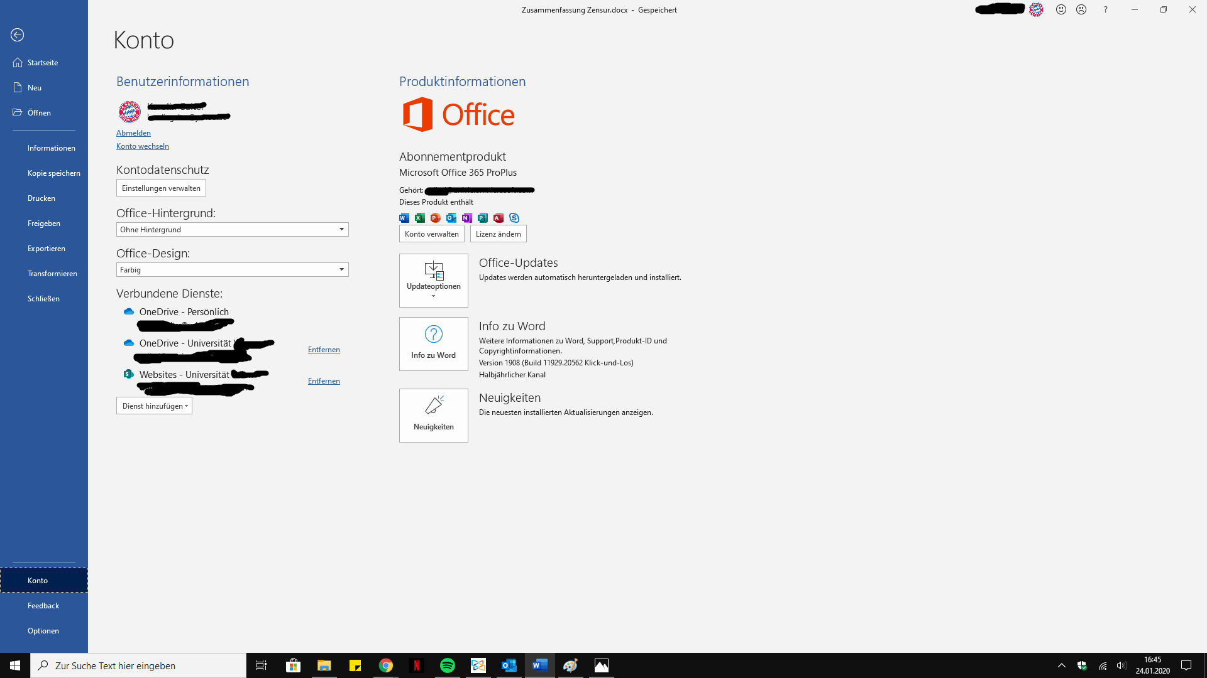Click the Access product icon
Viewport: 1207px width, 678px height.
(x=499, y=218)
